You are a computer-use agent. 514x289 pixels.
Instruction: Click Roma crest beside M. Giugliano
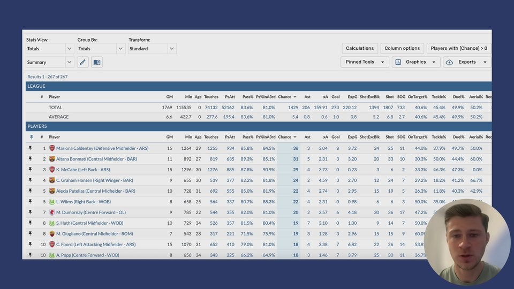(52, 234)
